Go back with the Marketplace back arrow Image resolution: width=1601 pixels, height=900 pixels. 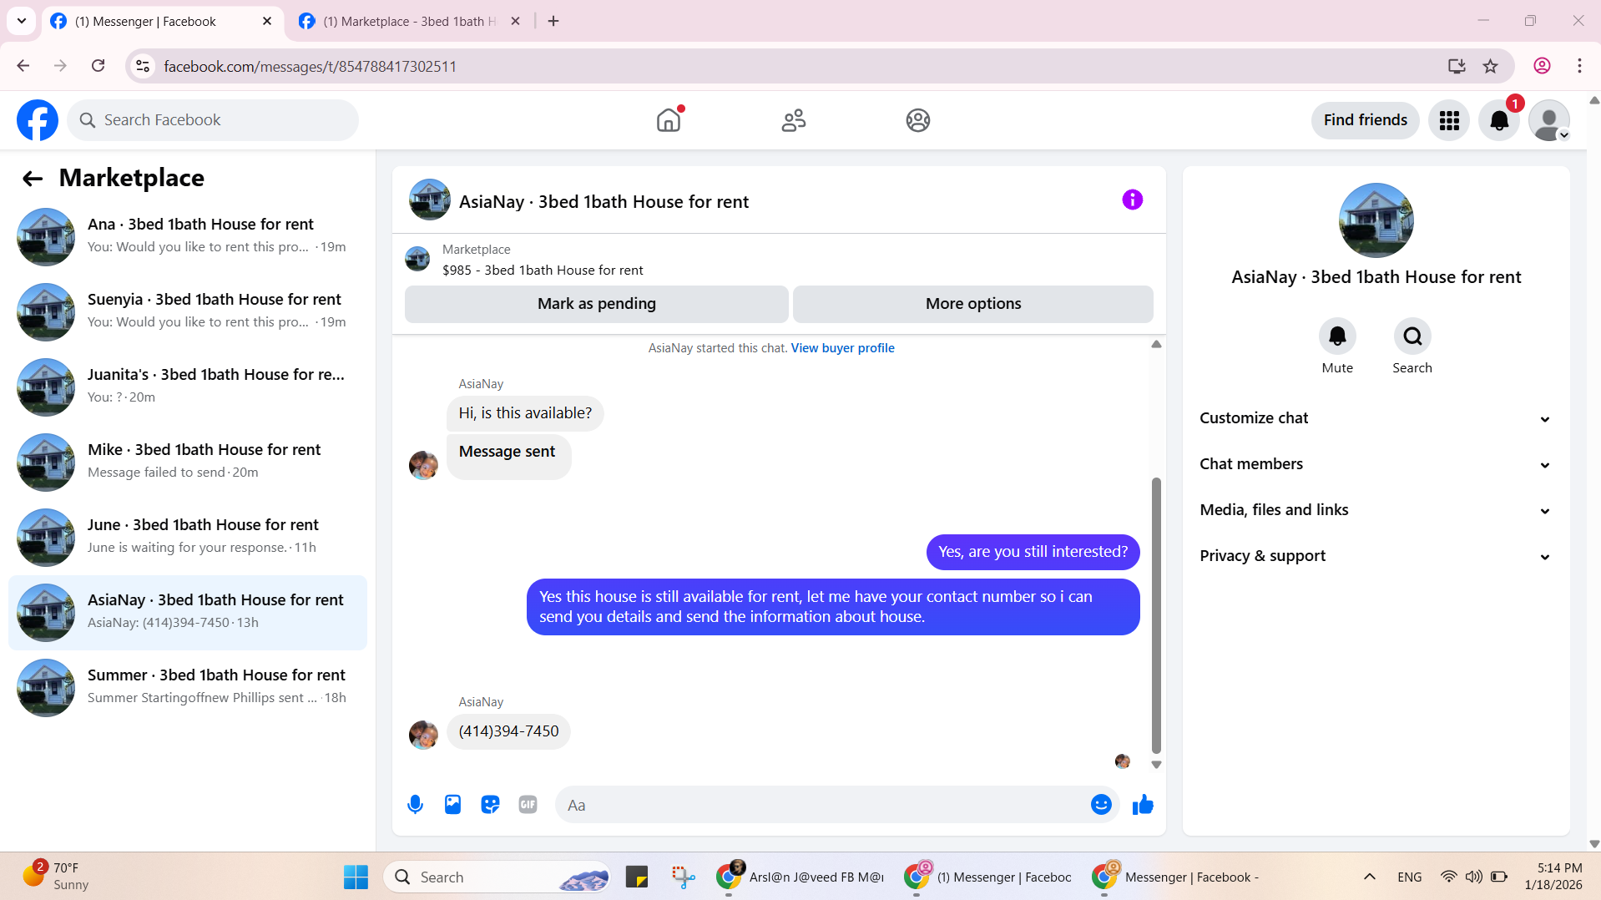coord(33,178)
